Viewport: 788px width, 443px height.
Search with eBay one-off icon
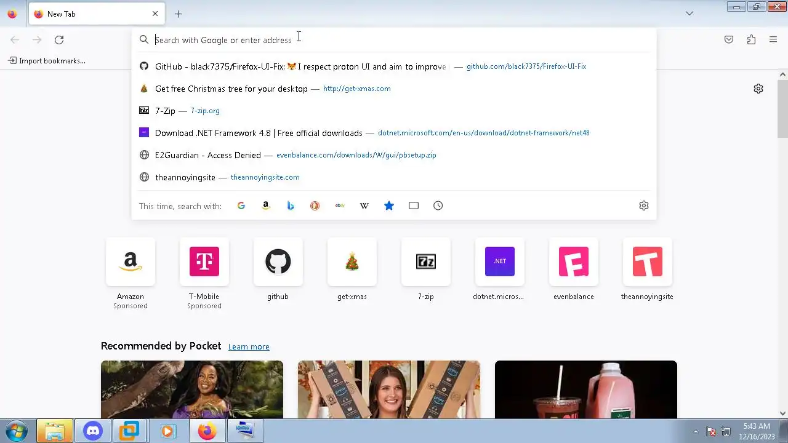tap(340, 206)
